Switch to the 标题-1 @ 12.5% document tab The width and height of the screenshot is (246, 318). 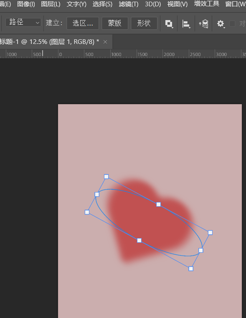pos(50,42)
